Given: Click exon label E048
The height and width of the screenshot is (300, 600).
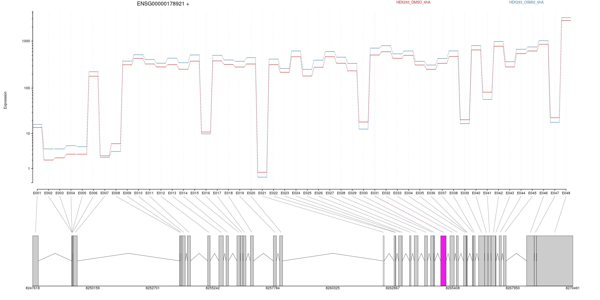Looking at the screenshot, I should 566,193.
